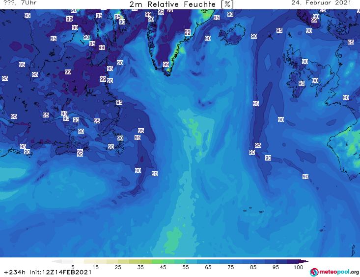Click the '35' value on the color scale
360x277 pixels.
point(140,267)
